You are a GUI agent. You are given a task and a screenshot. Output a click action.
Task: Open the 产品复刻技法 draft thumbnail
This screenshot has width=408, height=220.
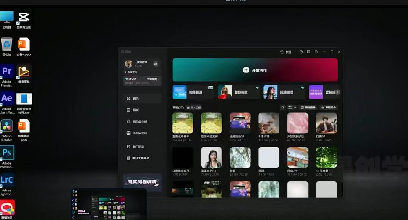click(298, 123)
